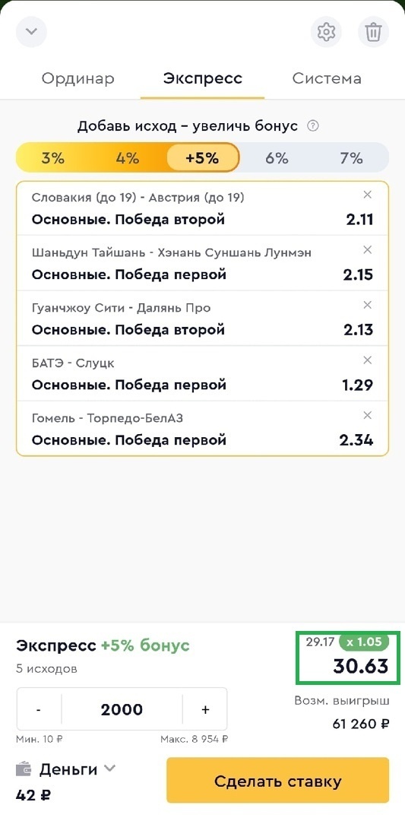Remove Словакия (до 19) - Австрия bet

pyautogui.click(x=367, y=195)
